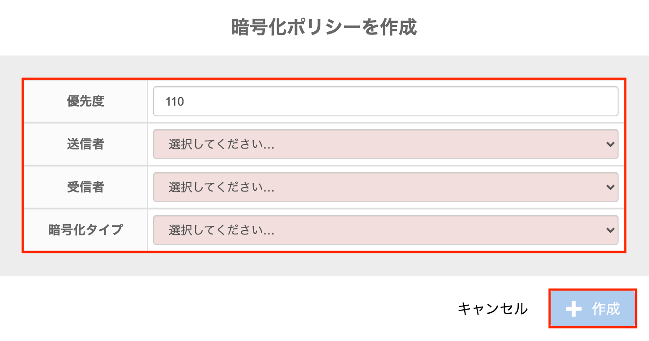The height and width of the screenshot is (341, 649).
Task: Focus the priority text box right of 優先度
Action: pos(385,101)
